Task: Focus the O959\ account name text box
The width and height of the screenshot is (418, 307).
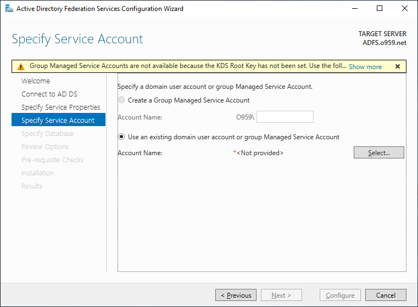Action: 285,117
